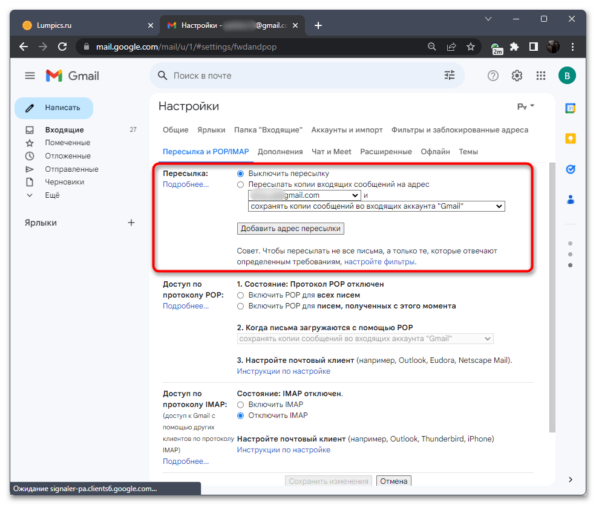Follow the 'настройте фильтры' link
The height and width of the screenshot is (505, 596).
point(379,262)
